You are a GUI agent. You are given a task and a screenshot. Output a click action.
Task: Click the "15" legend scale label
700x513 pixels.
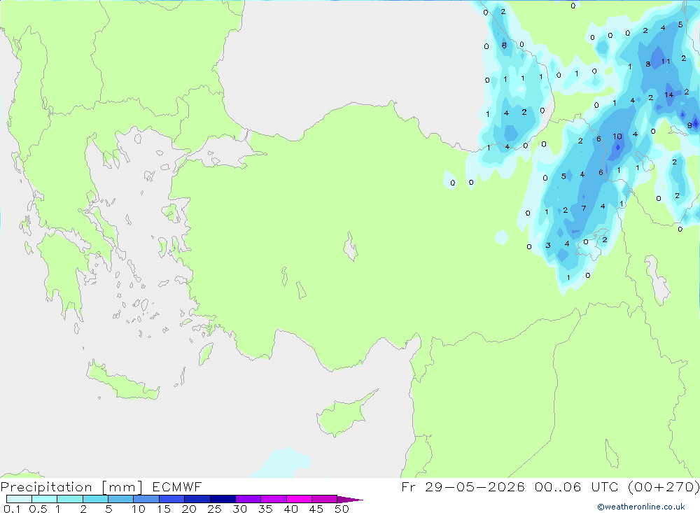163,509
